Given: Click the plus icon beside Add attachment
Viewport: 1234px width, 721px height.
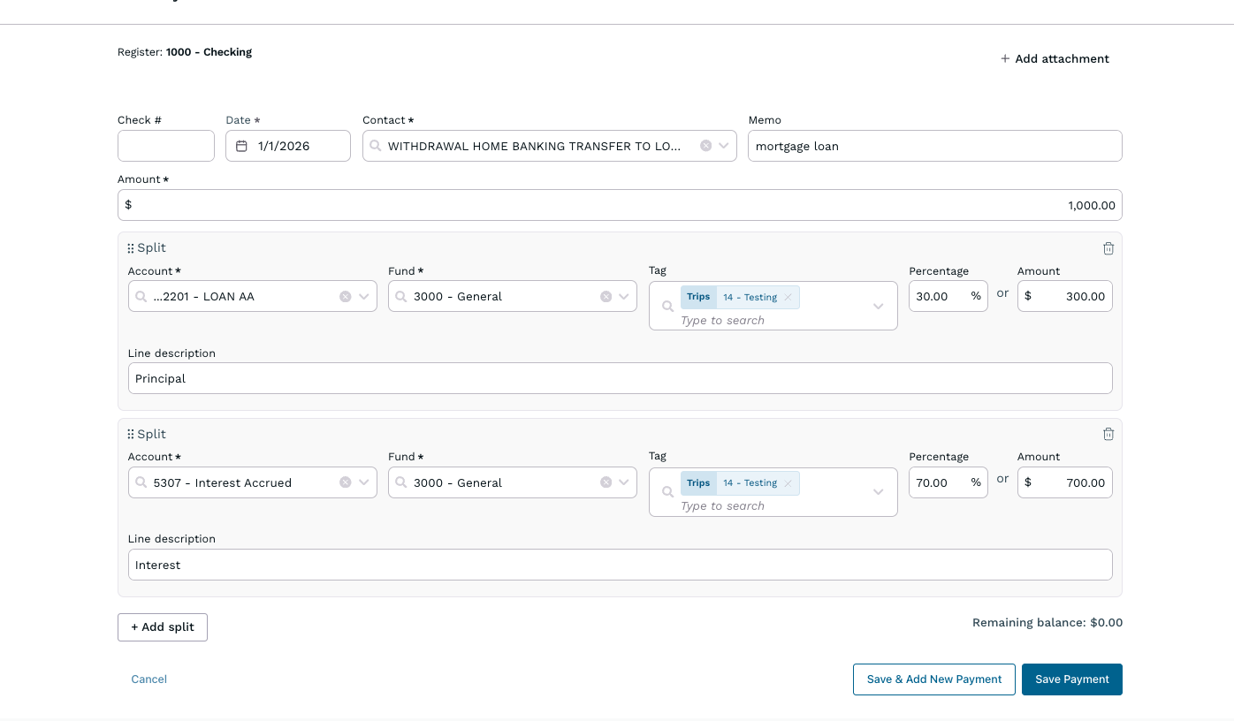Looking at the screenshot, I should coord(1005,58).
